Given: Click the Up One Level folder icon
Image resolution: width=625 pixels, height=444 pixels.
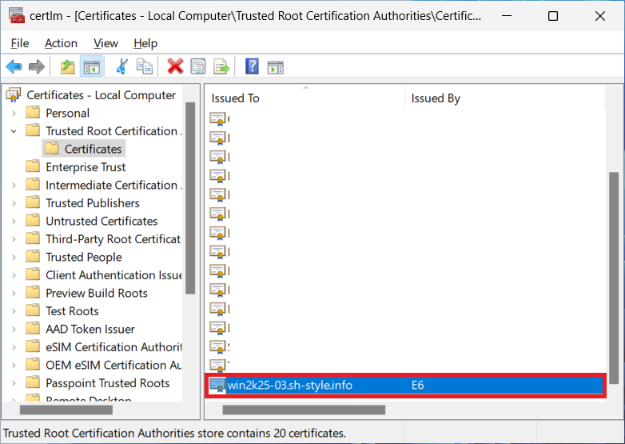Looking at the screenshot, I should pos(68,66).
